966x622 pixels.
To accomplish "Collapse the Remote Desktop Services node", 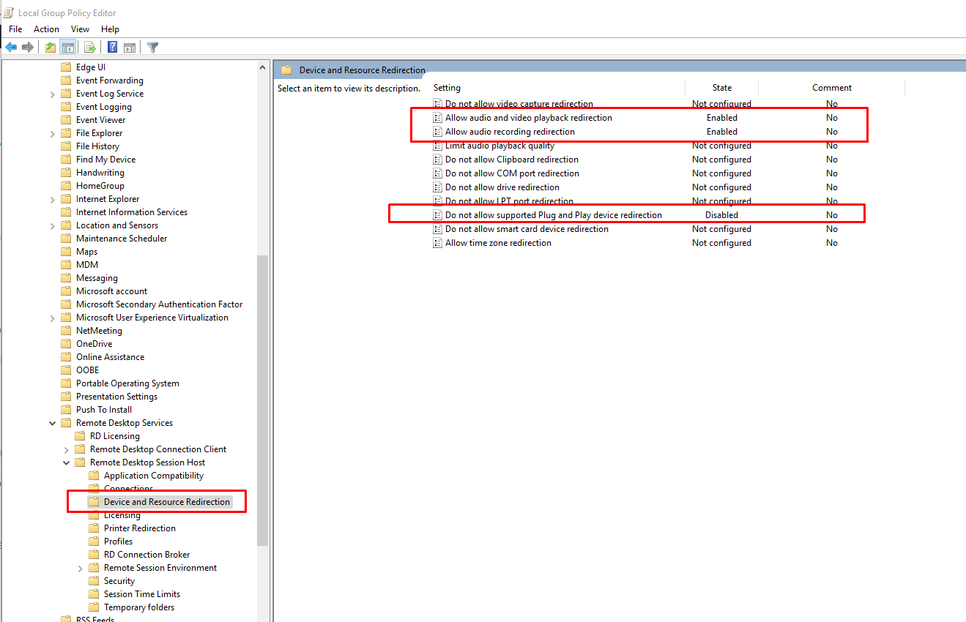I will [53, 423].
